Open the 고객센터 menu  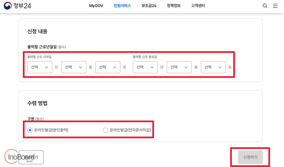198,6
